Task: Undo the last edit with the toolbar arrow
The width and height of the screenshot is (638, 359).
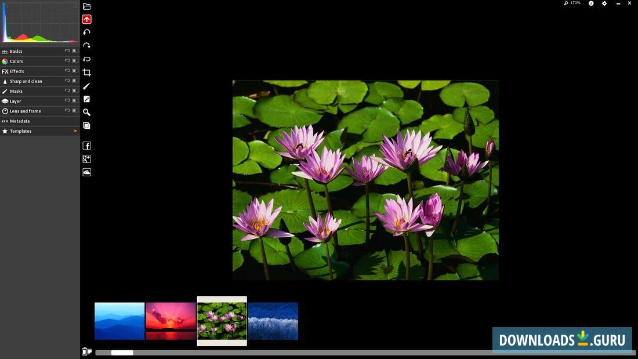Action: click(x=86, y=32)
